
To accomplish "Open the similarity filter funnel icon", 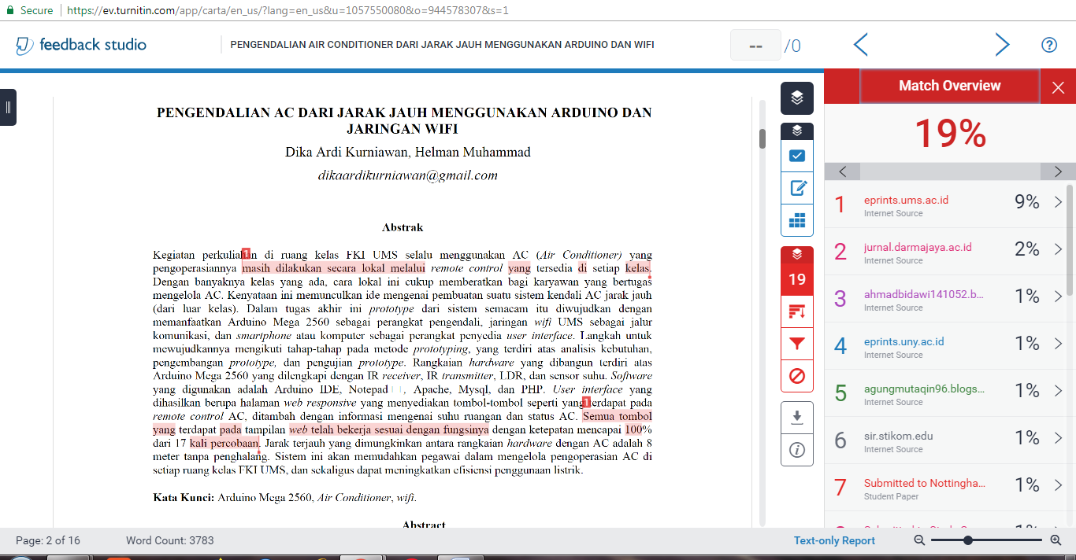I will click(x=797, y=344).
